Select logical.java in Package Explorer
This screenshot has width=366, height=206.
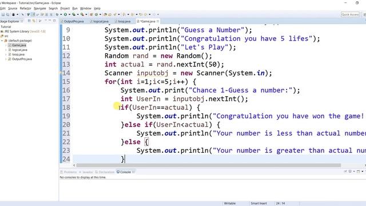pyautogui.click(x=19, y=50)
